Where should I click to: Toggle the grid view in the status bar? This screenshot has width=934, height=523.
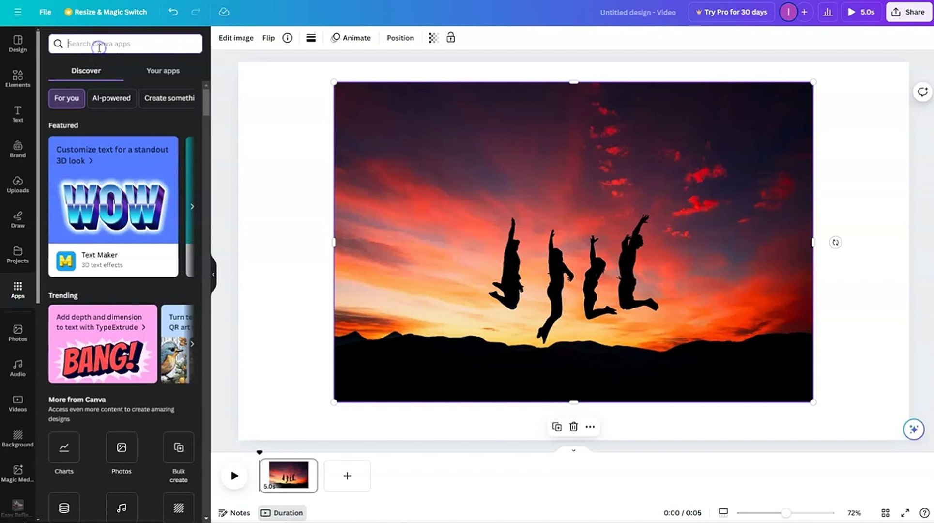pyautogui.click(x=886, y=513)
